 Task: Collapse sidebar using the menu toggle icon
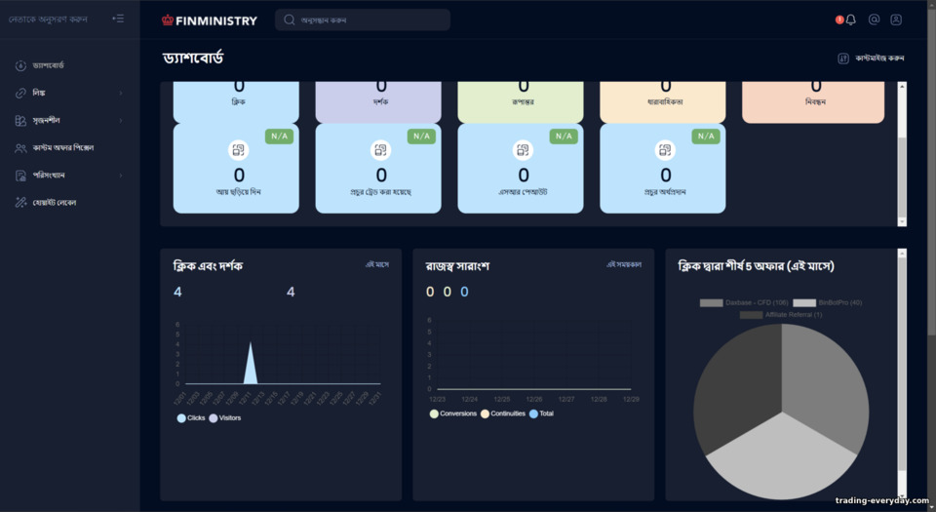click(x=118, y=19)
